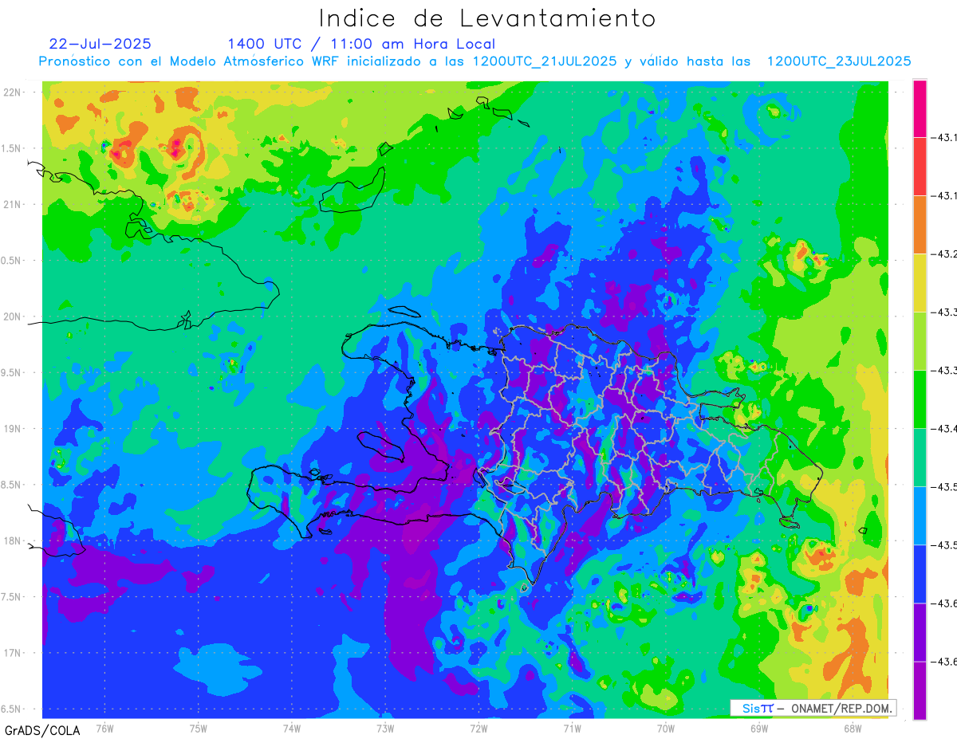This screenshot has height=739, width=957.
Task: Click the '22N' latitude label
Action: (12, 92)
